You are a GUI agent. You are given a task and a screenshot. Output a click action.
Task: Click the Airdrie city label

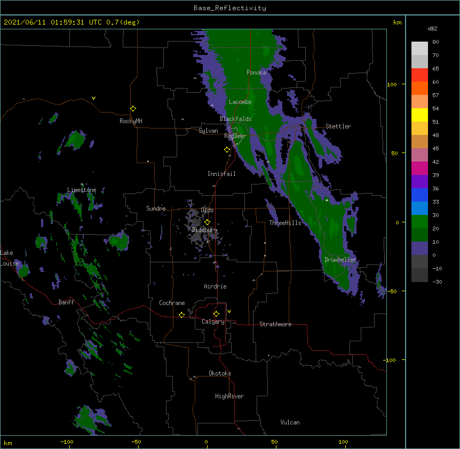pyautogui.click(x=216, y=286)
